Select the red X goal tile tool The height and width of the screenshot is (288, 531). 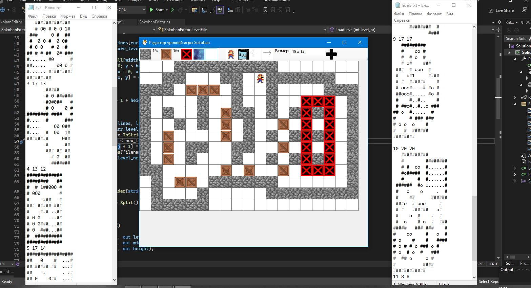click(x=187, y=54)
